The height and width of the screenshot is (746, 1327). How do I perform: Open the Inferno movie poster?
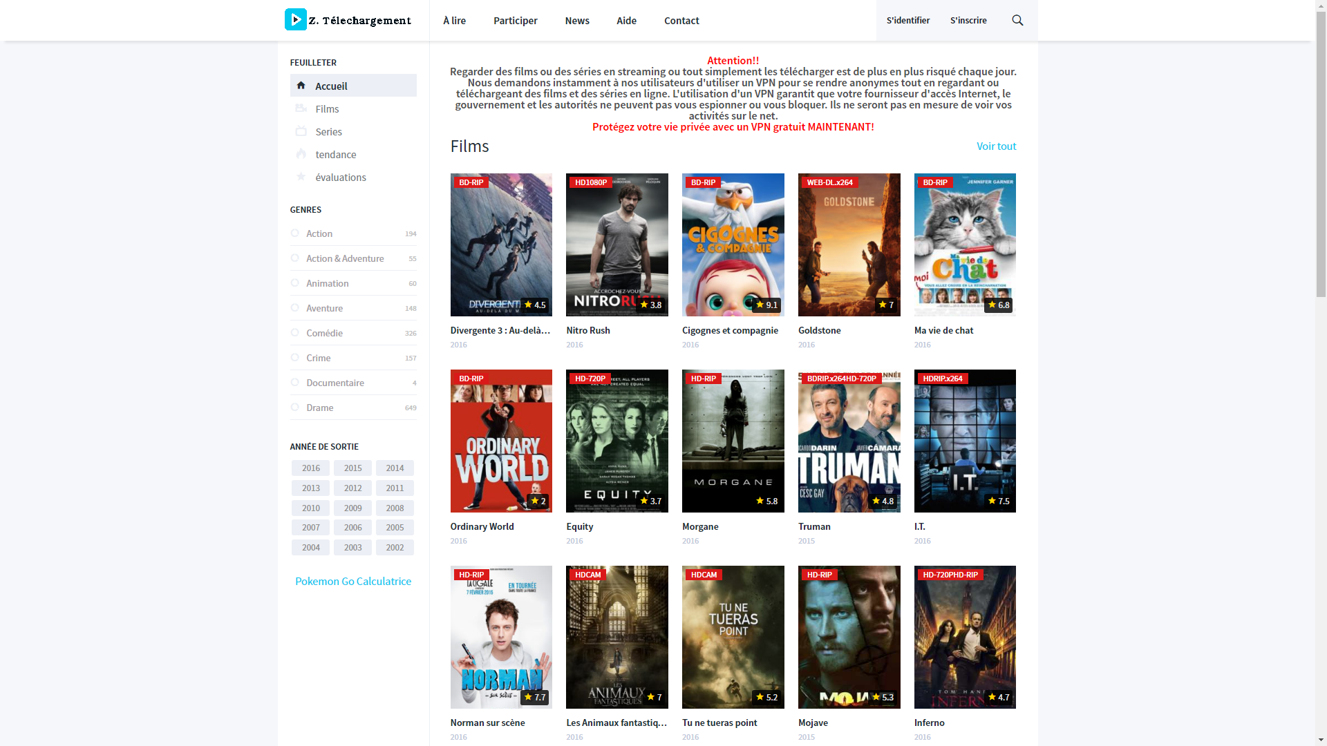(965, 637)
